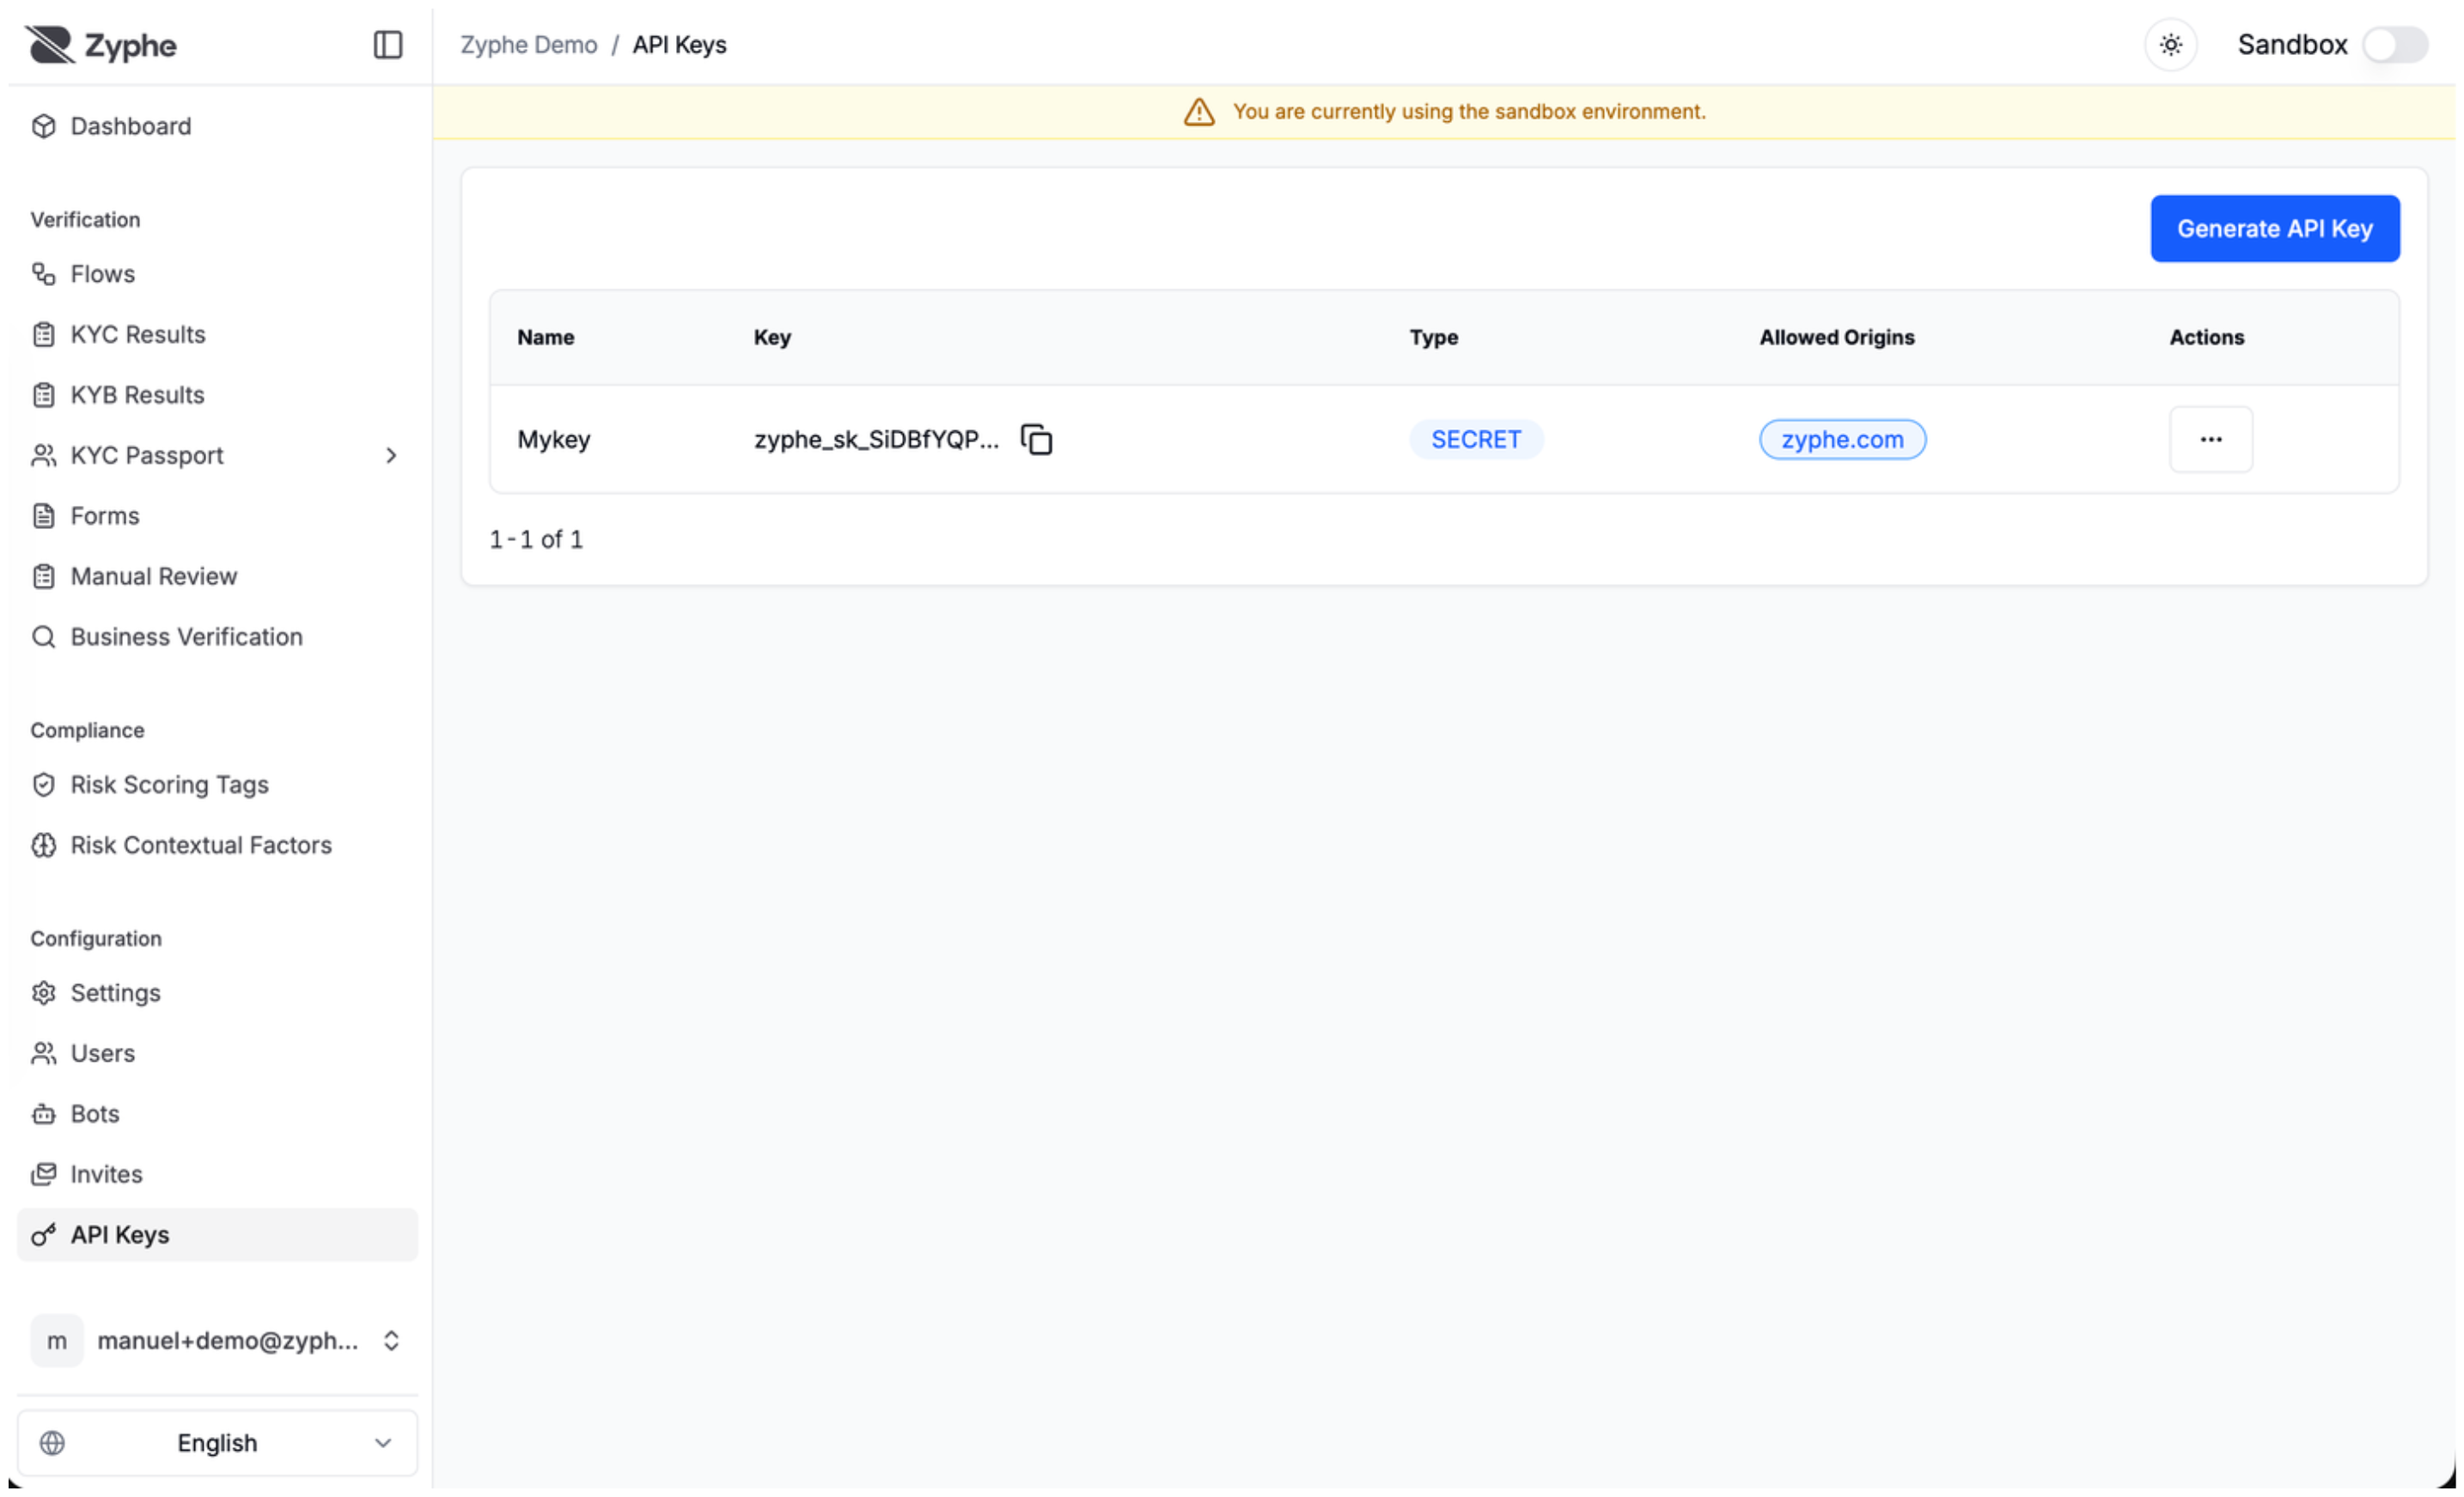
Task: Open the KYC Passport section
Action: (x=217, y=456)
